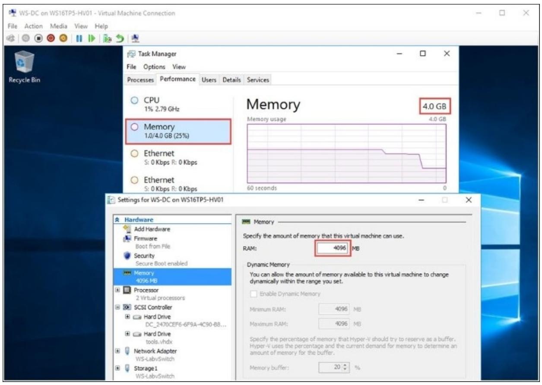Go to the Services tab
This screenshot has height=385, width=542.
tap(258, 80)
